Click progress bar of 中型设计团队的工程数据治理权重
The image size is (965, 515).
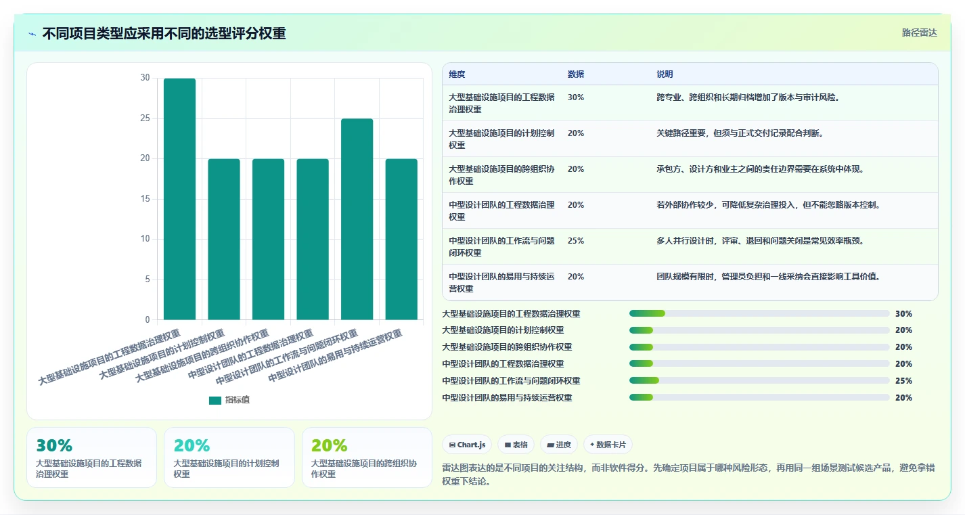759,363
